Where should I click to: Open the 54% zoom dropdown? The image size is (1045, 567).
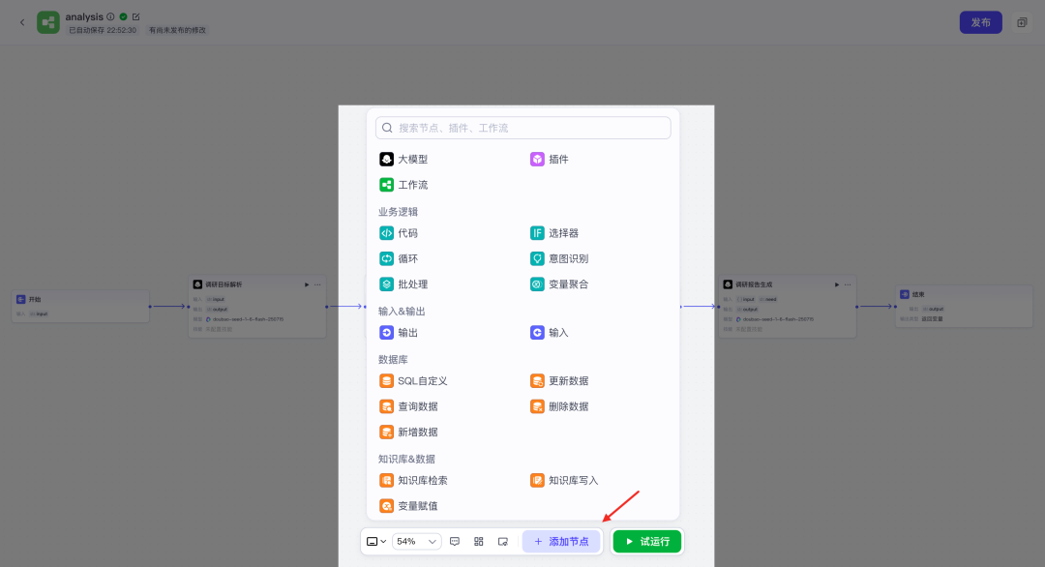point(416,542)
